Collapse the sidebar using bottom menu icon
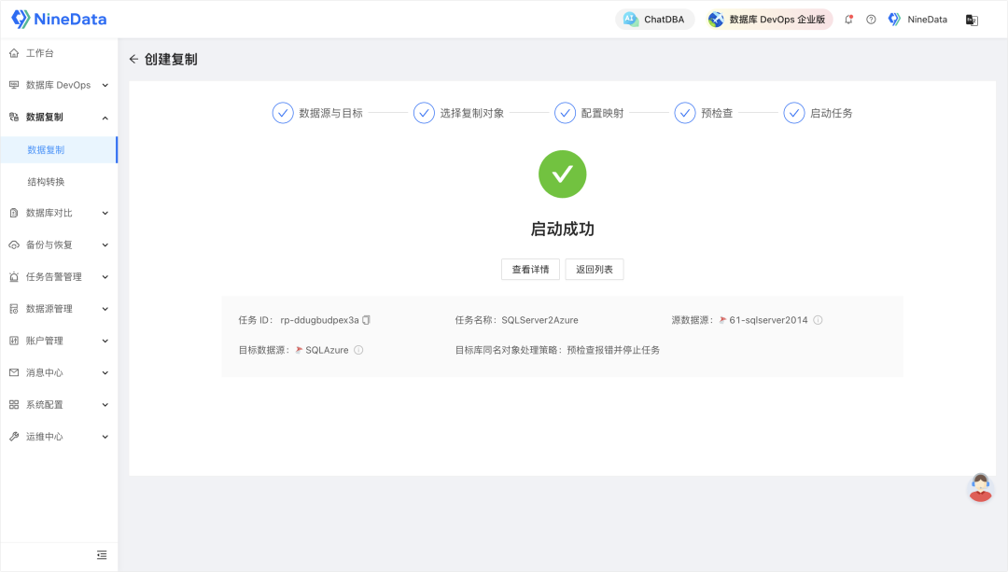This screenshot has width=1008, height=572. click(x=102, y=555)
